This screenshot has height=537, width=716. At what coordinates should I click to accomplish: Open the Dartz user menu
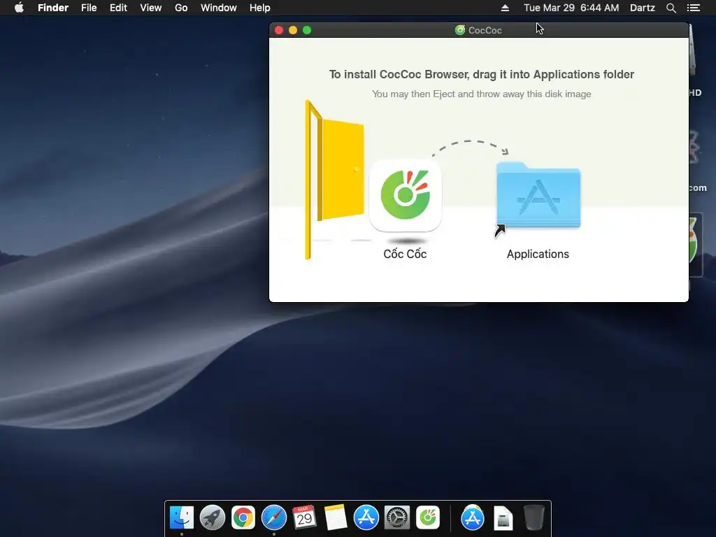[x=643, y=8]
